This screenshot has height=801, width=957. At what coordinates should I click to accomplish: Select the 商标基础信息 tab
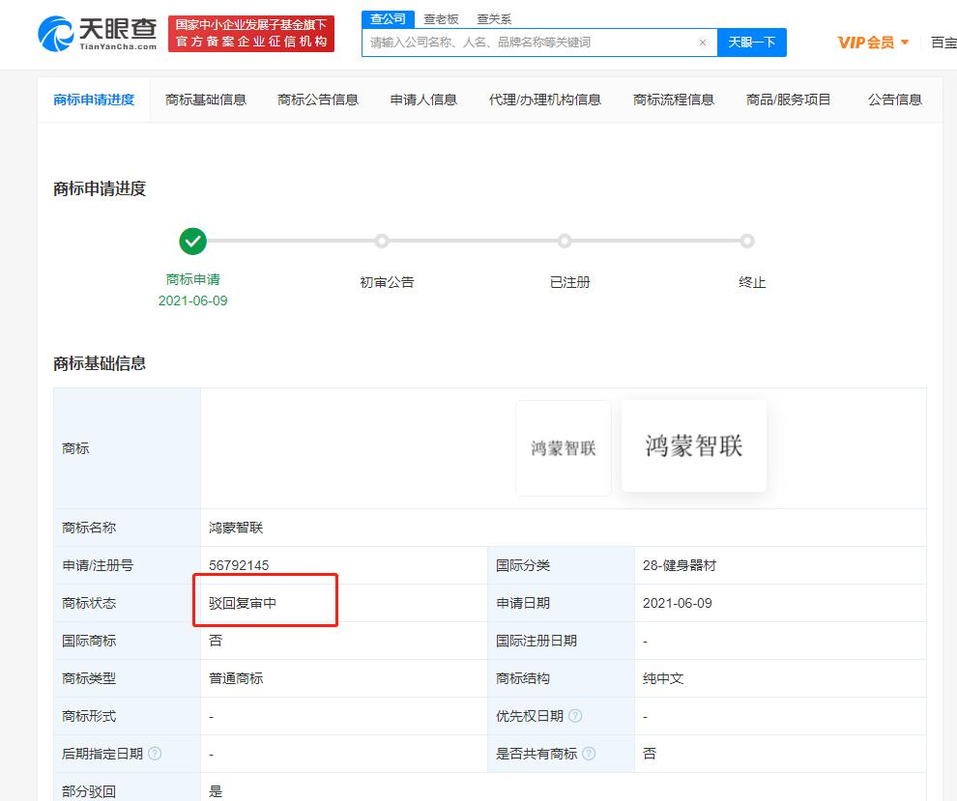click(206, 100)
